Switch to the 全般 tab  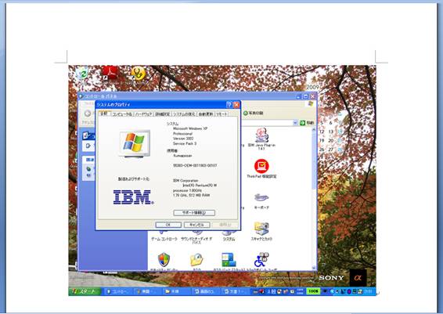pos(104,114)
